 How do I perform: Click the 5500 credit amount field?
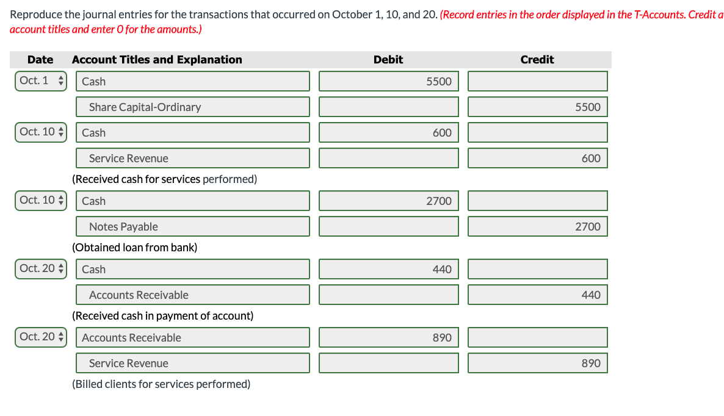click(537, 106)
